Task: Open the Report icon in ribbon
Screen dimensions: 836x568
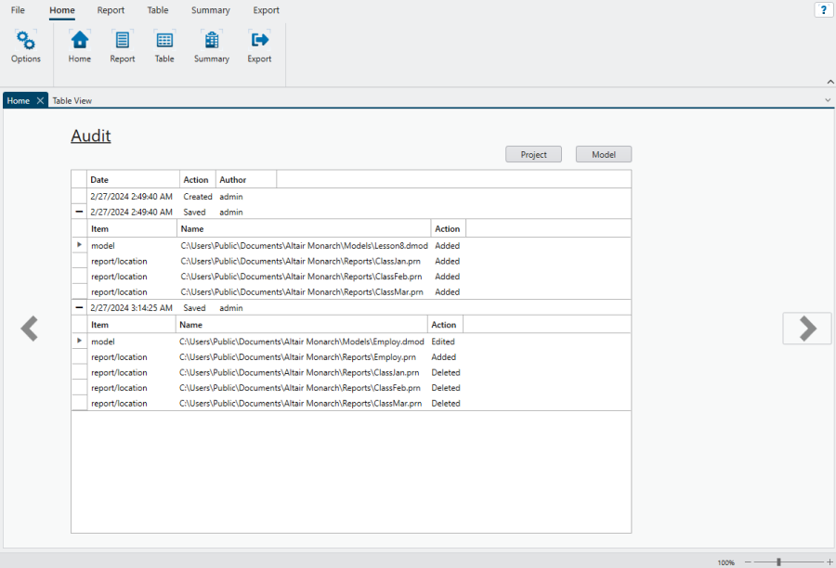Action: tap(122, 40)
